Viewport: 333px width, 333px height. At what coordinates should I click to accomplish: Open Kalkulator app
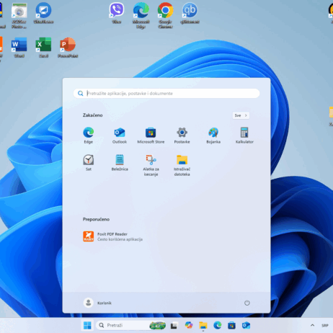point(244,136)
